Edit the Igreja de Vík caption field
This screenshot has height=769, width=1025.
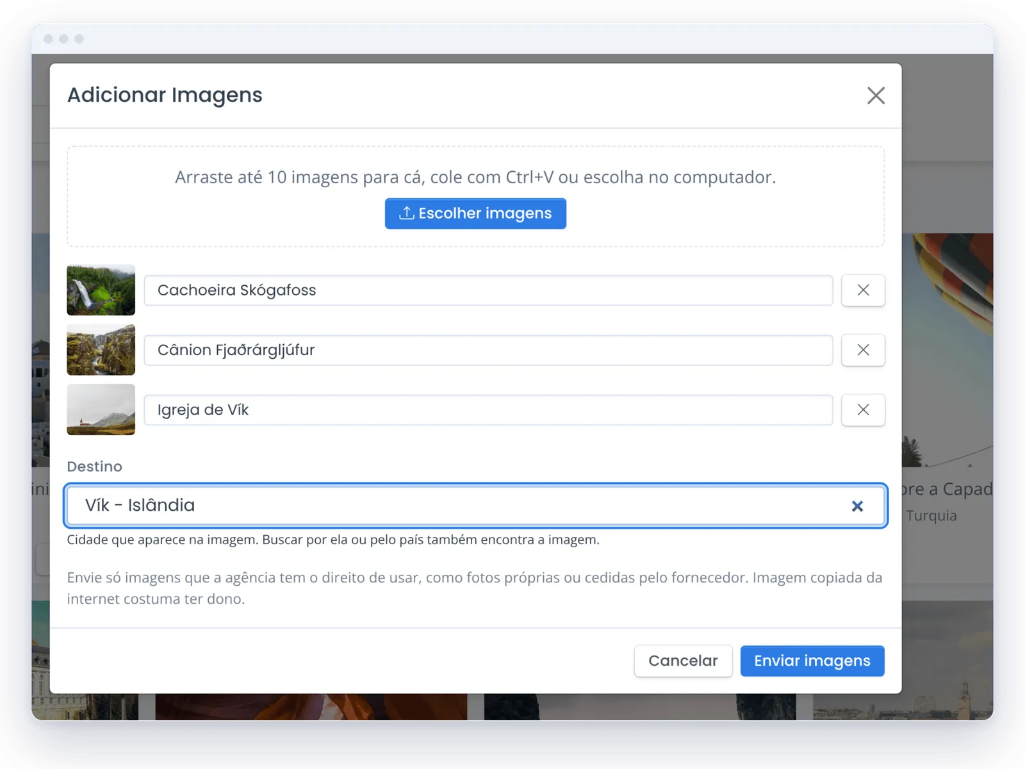(x=488, y=409)
